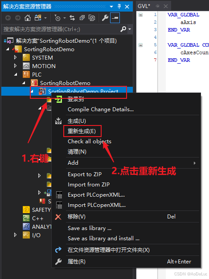Click the Collapse All toolbar icon

click(82, 18)
